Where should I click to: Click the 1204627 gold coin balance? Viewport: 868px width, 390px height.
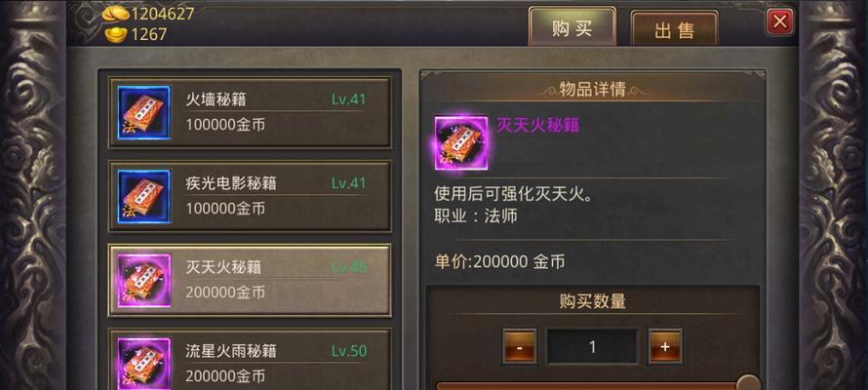(163, 14)
